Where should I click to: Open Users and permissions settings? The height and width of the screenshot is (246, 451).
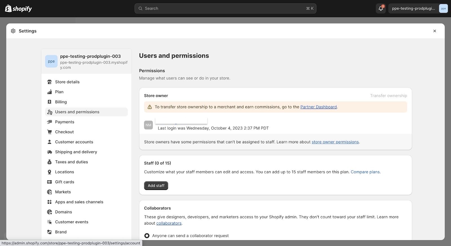(77, 112)
